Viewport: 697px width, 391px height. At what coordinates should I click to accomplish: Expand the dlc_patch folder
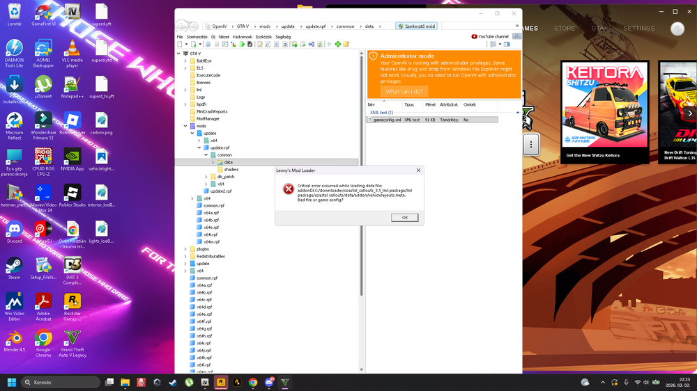[206, 177]
